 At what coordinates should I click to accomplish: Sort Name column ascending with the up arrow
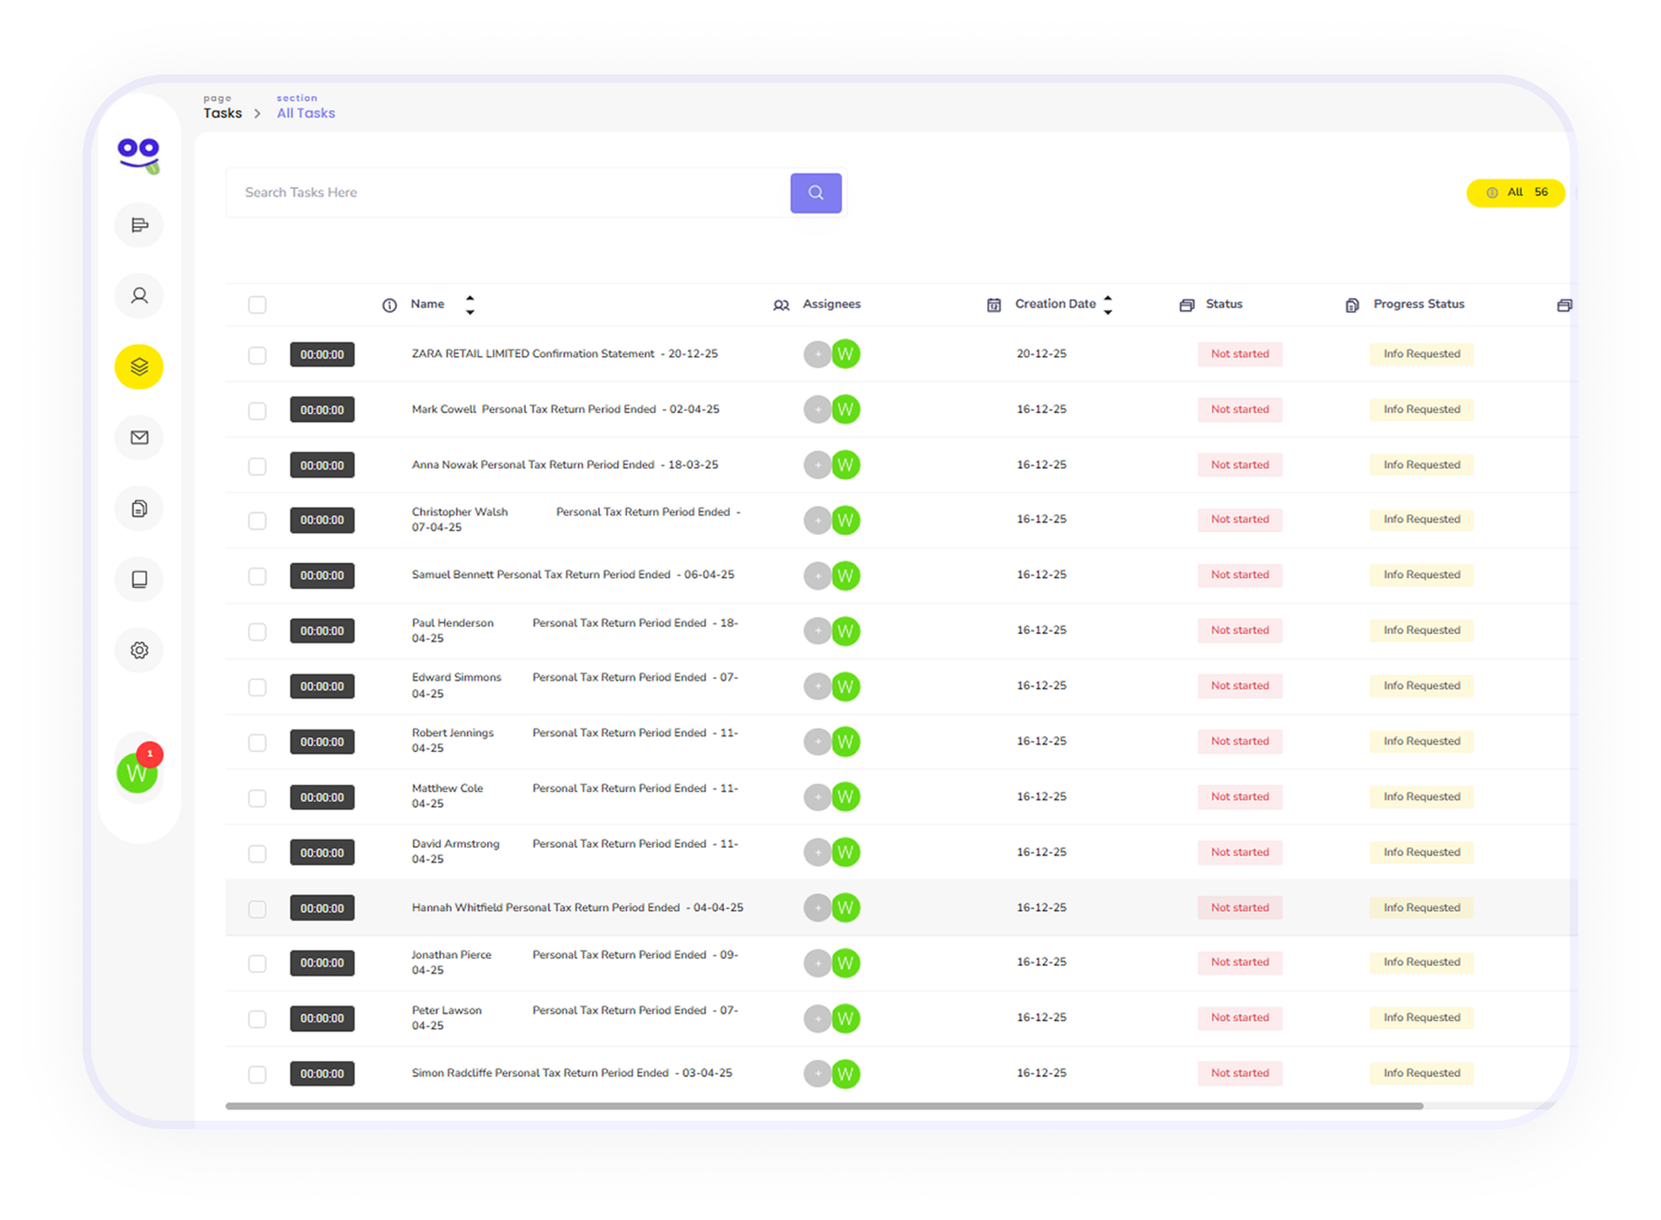pyautogui.click(x=470, y=298)
